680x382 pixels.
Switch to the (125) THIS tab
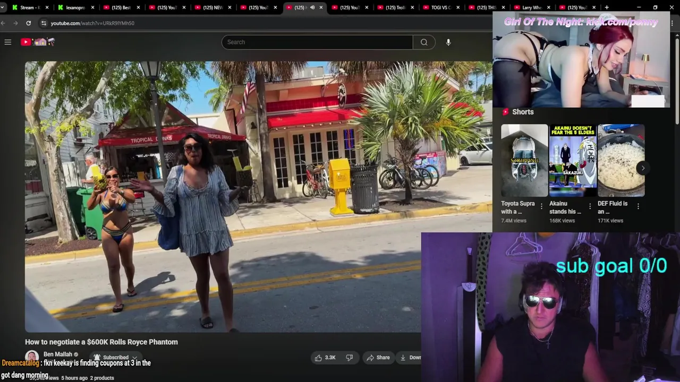[x=487, y=7]
